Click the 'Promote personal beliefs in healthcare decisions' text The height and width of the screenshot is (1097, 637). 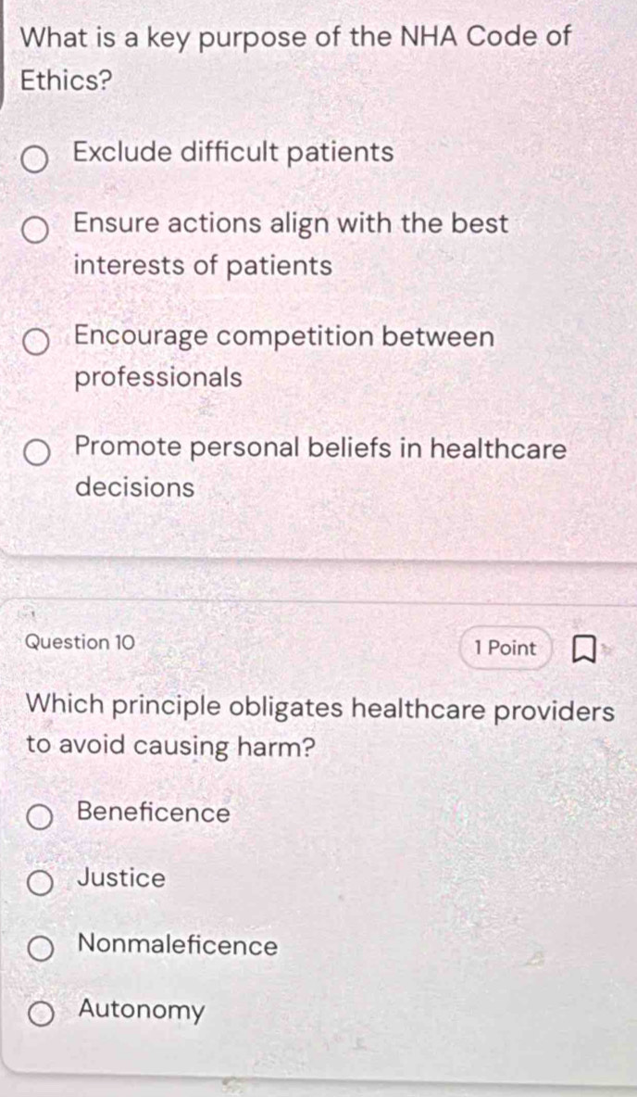click(x=320, y=467)
